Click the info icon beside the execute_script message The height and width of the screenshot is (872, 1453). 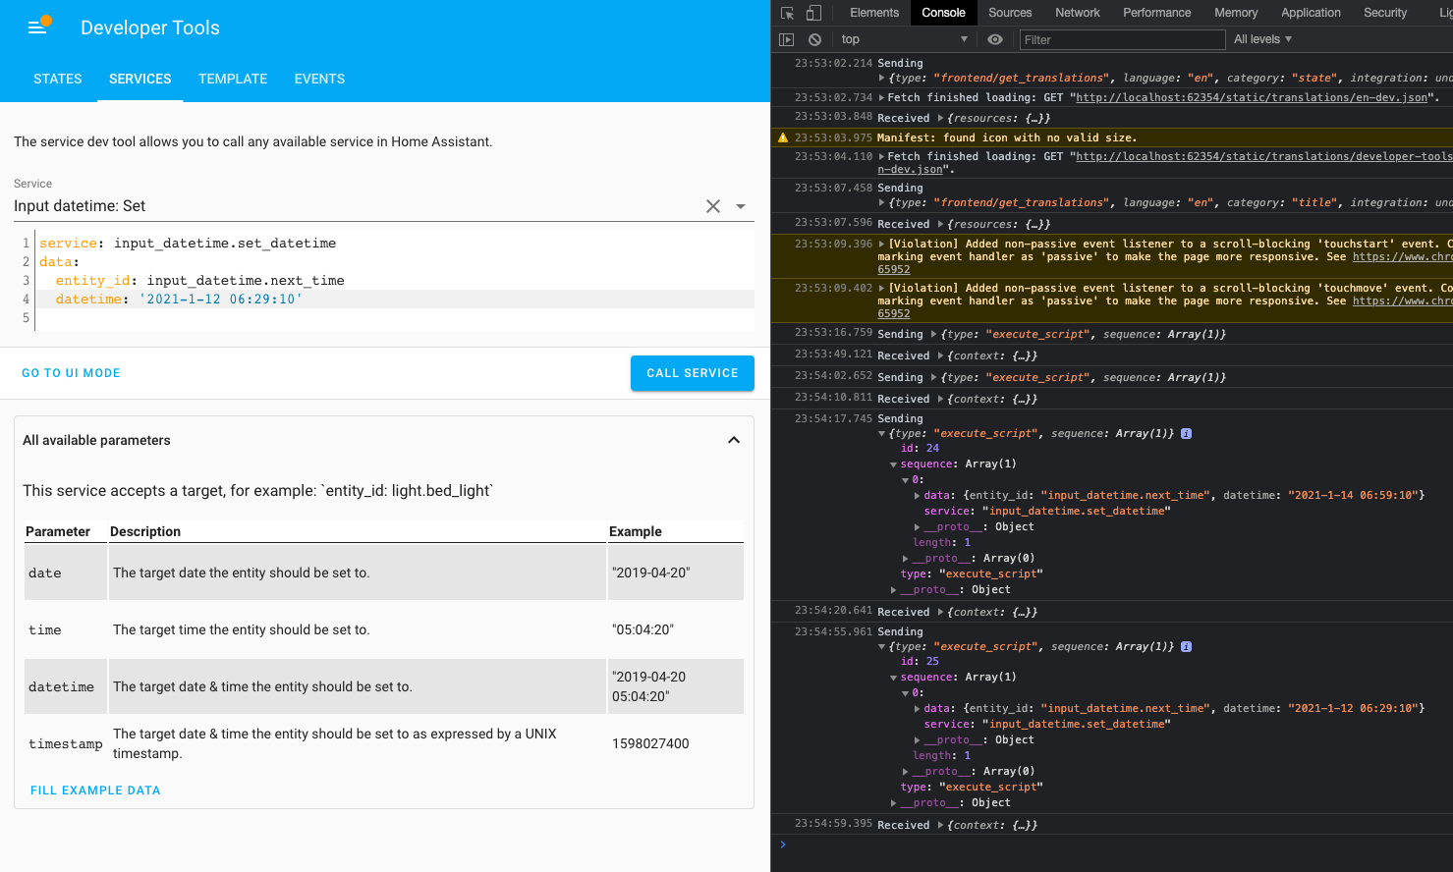point(1186,432)
